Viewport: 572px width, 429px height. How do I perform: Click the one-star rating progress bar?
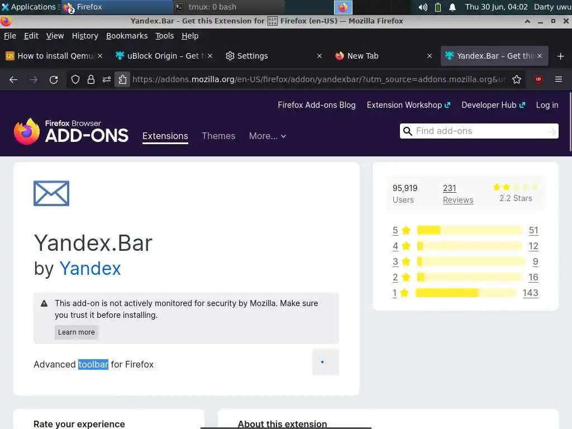(x=466, y=293)
